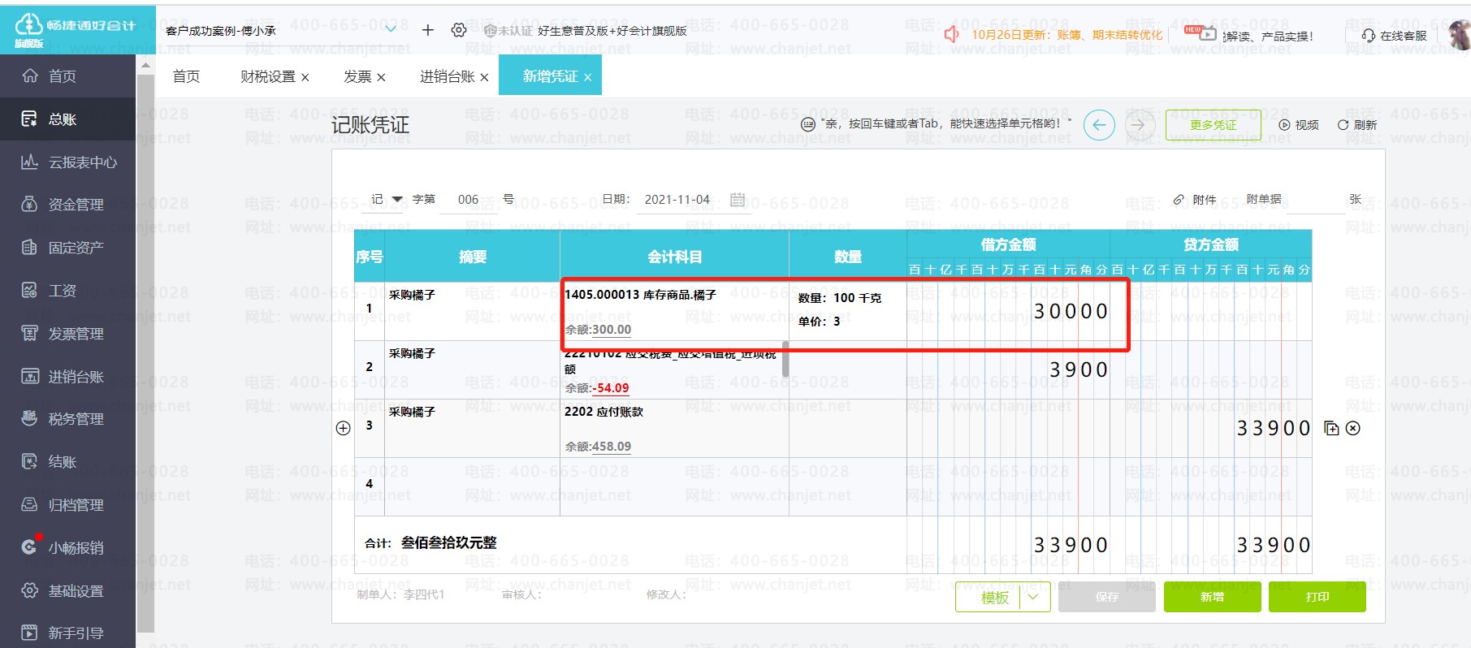Open the voucher type 记 dropdown
Viewport: 1471px width, 648px height.
(x=397, y=200)
